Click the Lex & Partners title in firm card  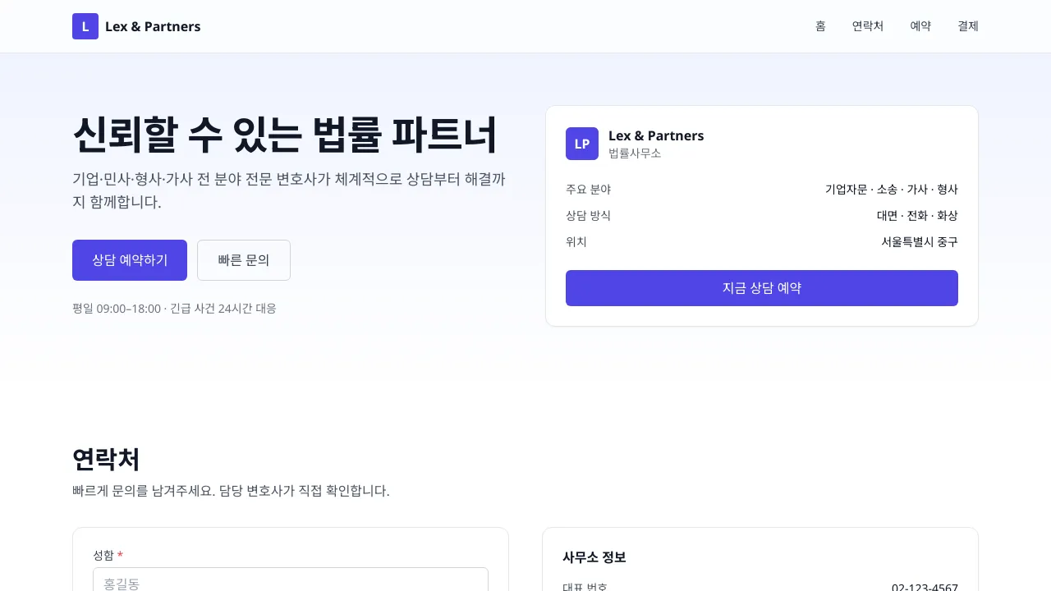pyautogui.click(x=655, y=135)
